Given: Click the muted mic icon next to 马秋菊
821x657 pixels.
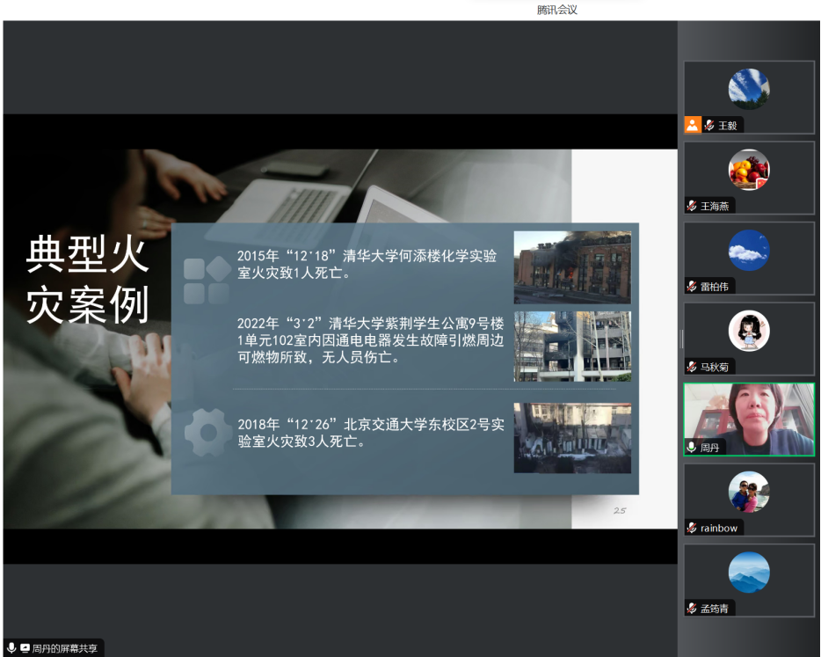Looking at the screenshot, I should [x=693, y=367].
